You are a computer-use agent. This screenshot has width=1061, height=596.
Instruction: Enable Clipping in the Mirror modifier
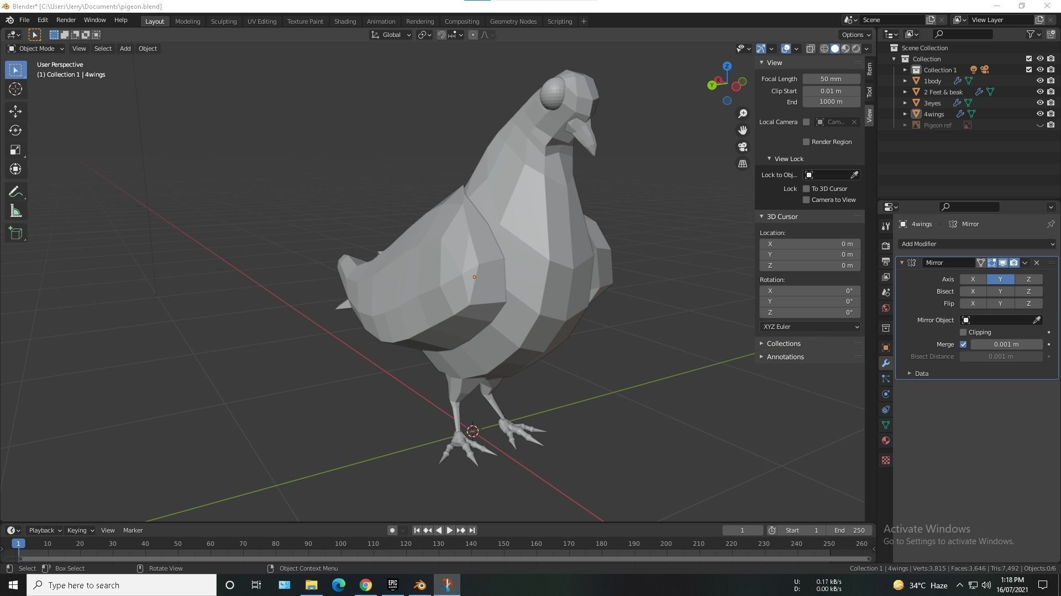[x=964, y=332]
